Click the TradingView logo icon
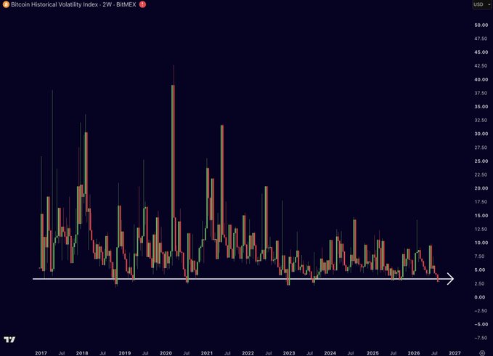 click(9, 339)
